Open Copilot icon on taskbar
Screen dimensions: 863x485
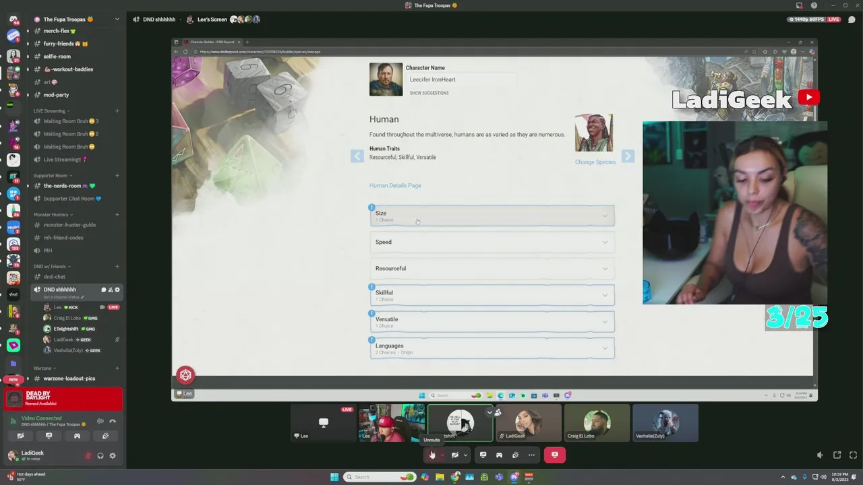coord(425,477)
